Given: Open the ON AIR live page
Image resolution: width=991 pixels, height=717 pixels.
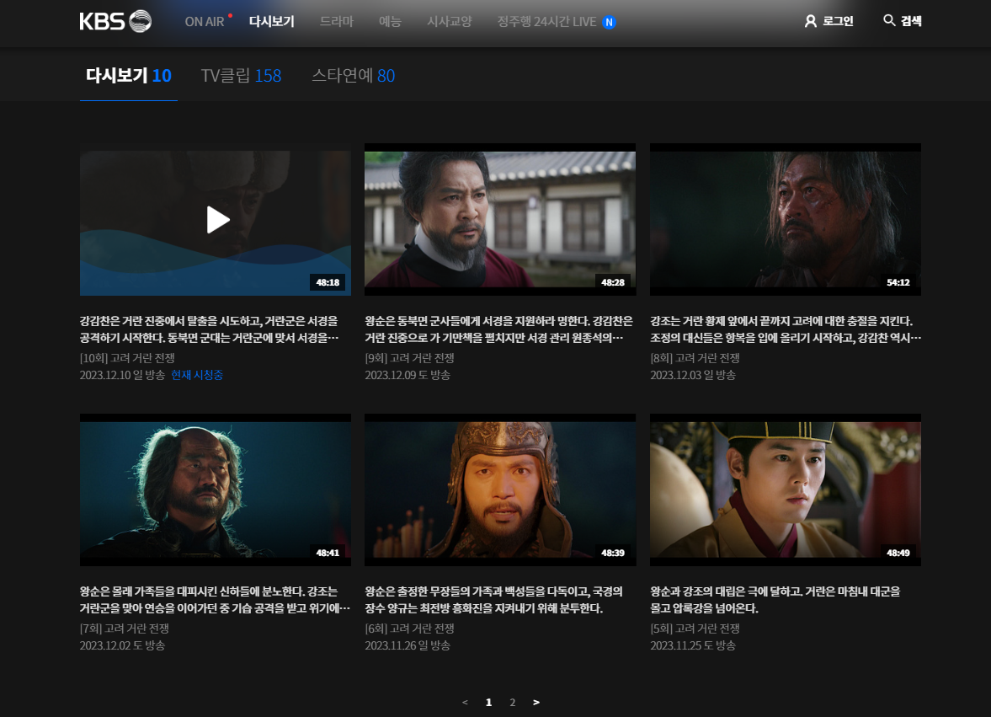Looking at the screenshot, I should pos(205,22).
